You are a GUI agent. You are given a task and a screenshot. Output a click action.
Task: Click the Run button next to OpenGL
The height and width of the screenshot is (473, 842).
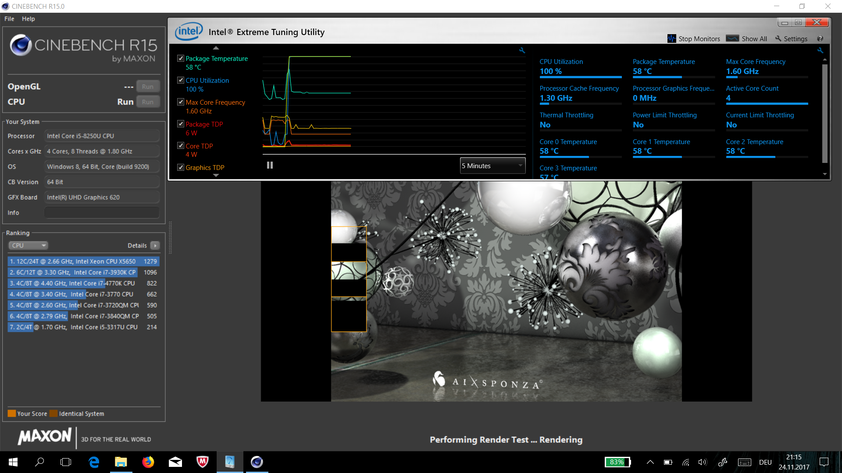[x=148, y=87]
